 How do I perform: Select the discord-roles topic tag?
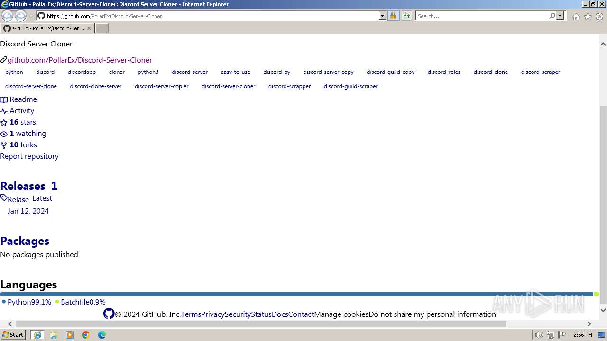coord(444,72)
